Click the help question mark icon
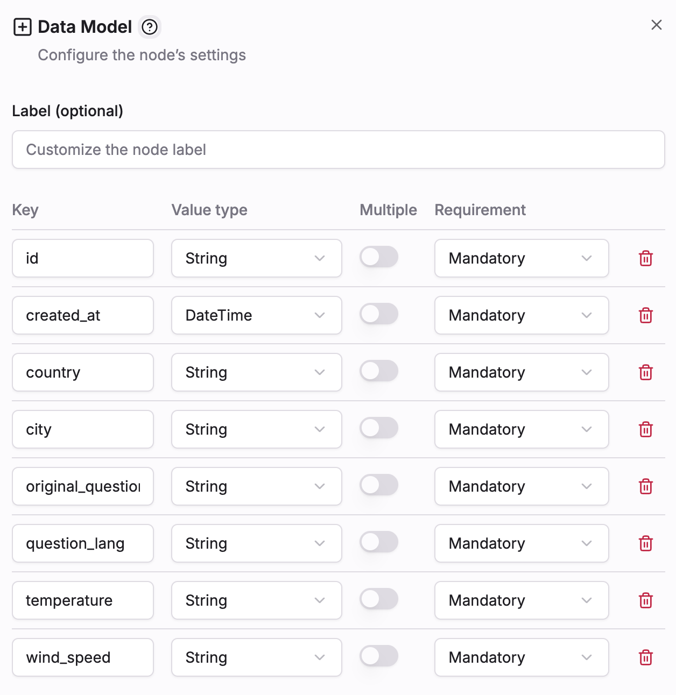The width and height of the screenshot is (676, 695). coord(150,27)
